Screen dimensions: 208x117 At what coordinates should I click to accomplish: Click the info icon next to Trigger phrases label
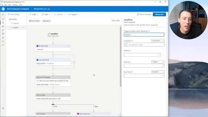(x=149, y=31)
